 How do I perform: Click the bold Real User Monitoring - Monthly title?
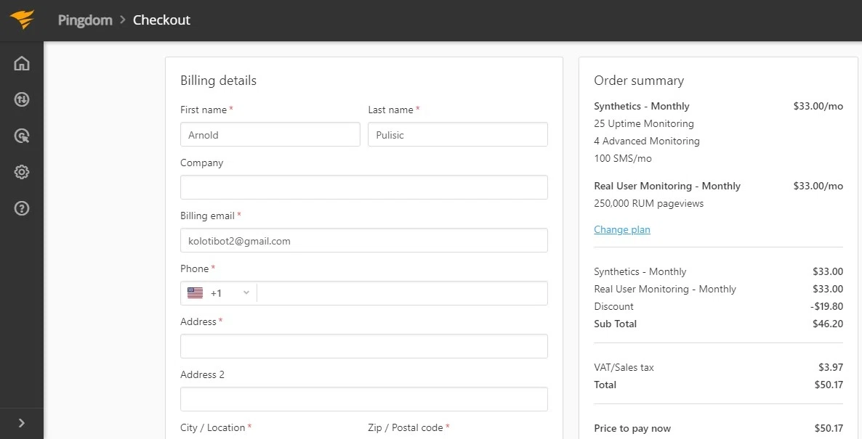point(666,186)
